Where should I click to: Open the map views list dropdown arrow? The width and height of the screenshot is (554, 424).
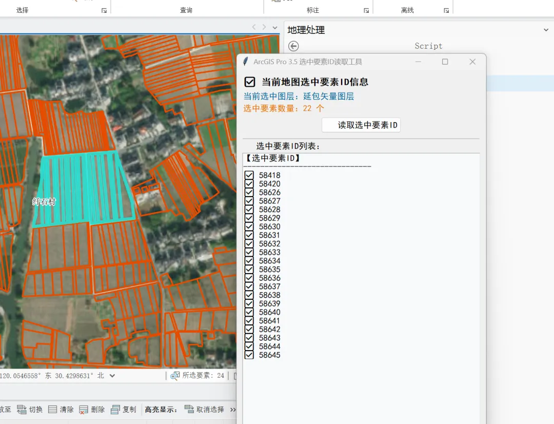click(275, 27)
